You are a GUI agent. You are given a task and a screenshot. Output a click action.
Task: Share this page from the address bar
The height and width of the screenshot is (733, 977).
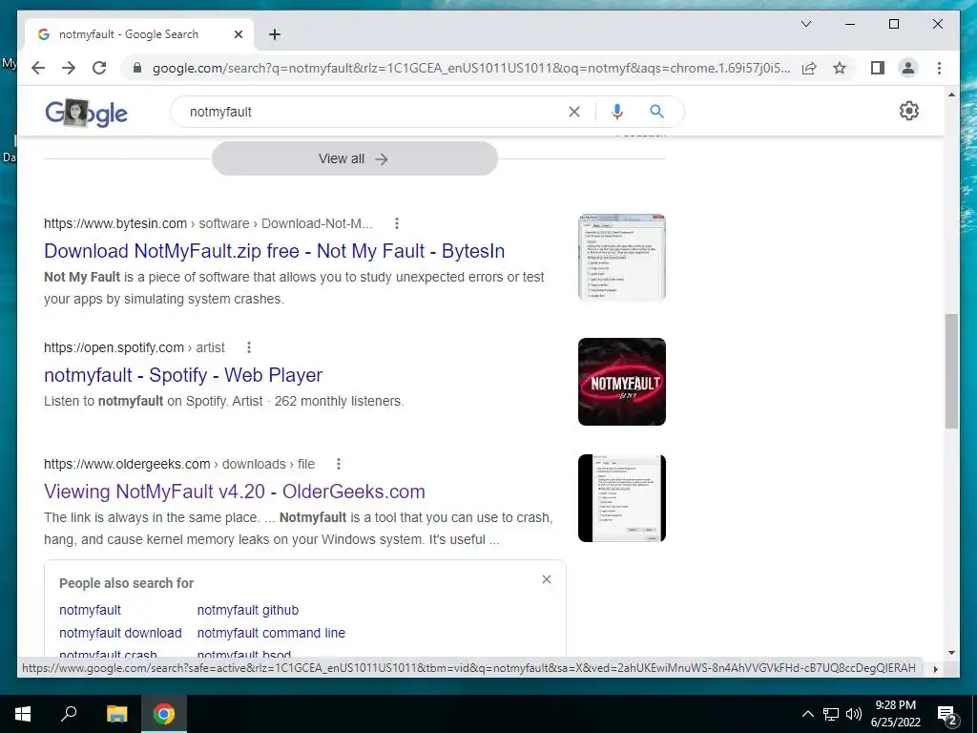pyautogui.click(x=809, y=68)
